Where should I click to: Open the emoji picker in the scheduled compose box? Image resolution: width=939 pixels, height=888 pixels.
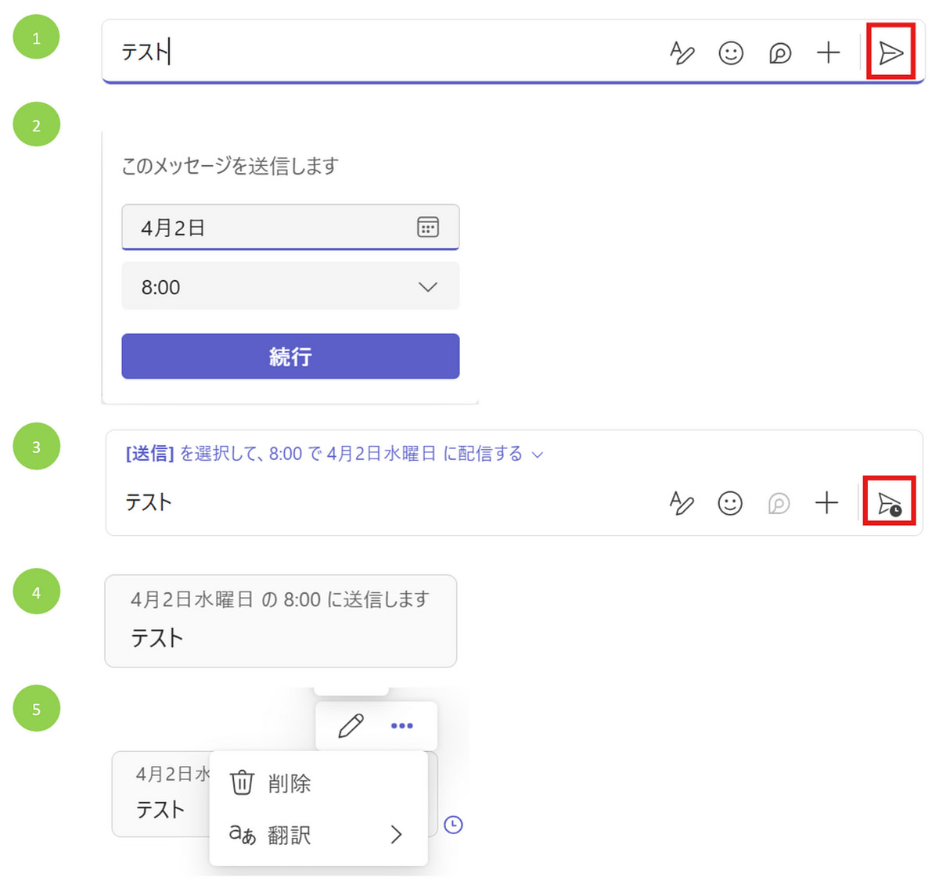coord(730,503)
